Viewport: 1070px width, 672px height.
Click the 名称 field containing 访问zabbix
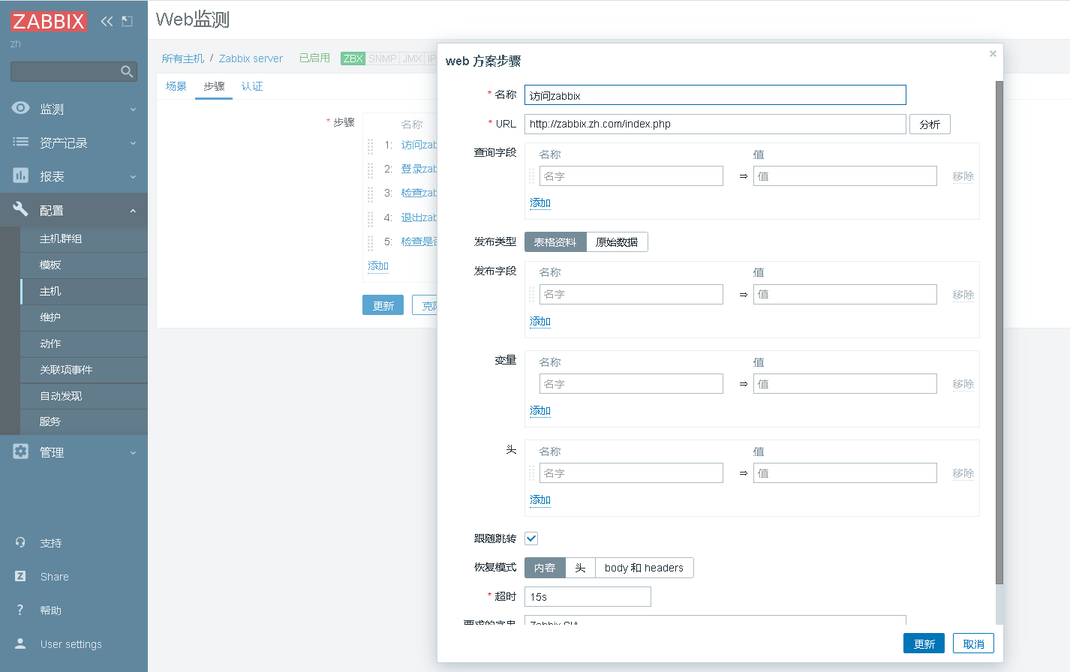pos(715,95)
